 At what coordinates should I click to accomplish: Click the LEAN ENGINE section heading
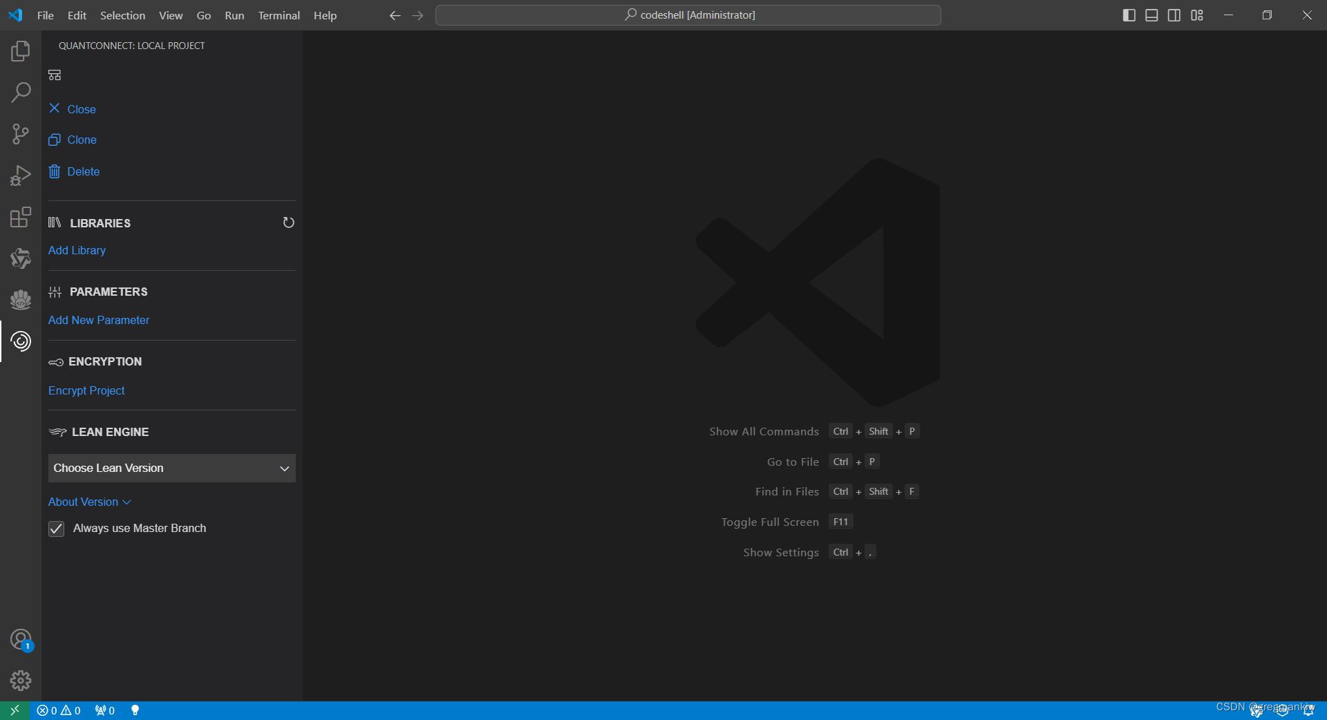[111, 432]
